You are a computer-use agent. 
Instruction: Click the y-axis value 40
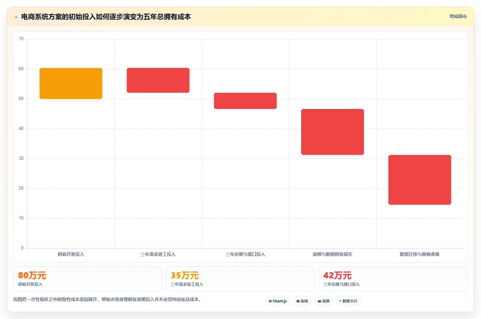21,129
